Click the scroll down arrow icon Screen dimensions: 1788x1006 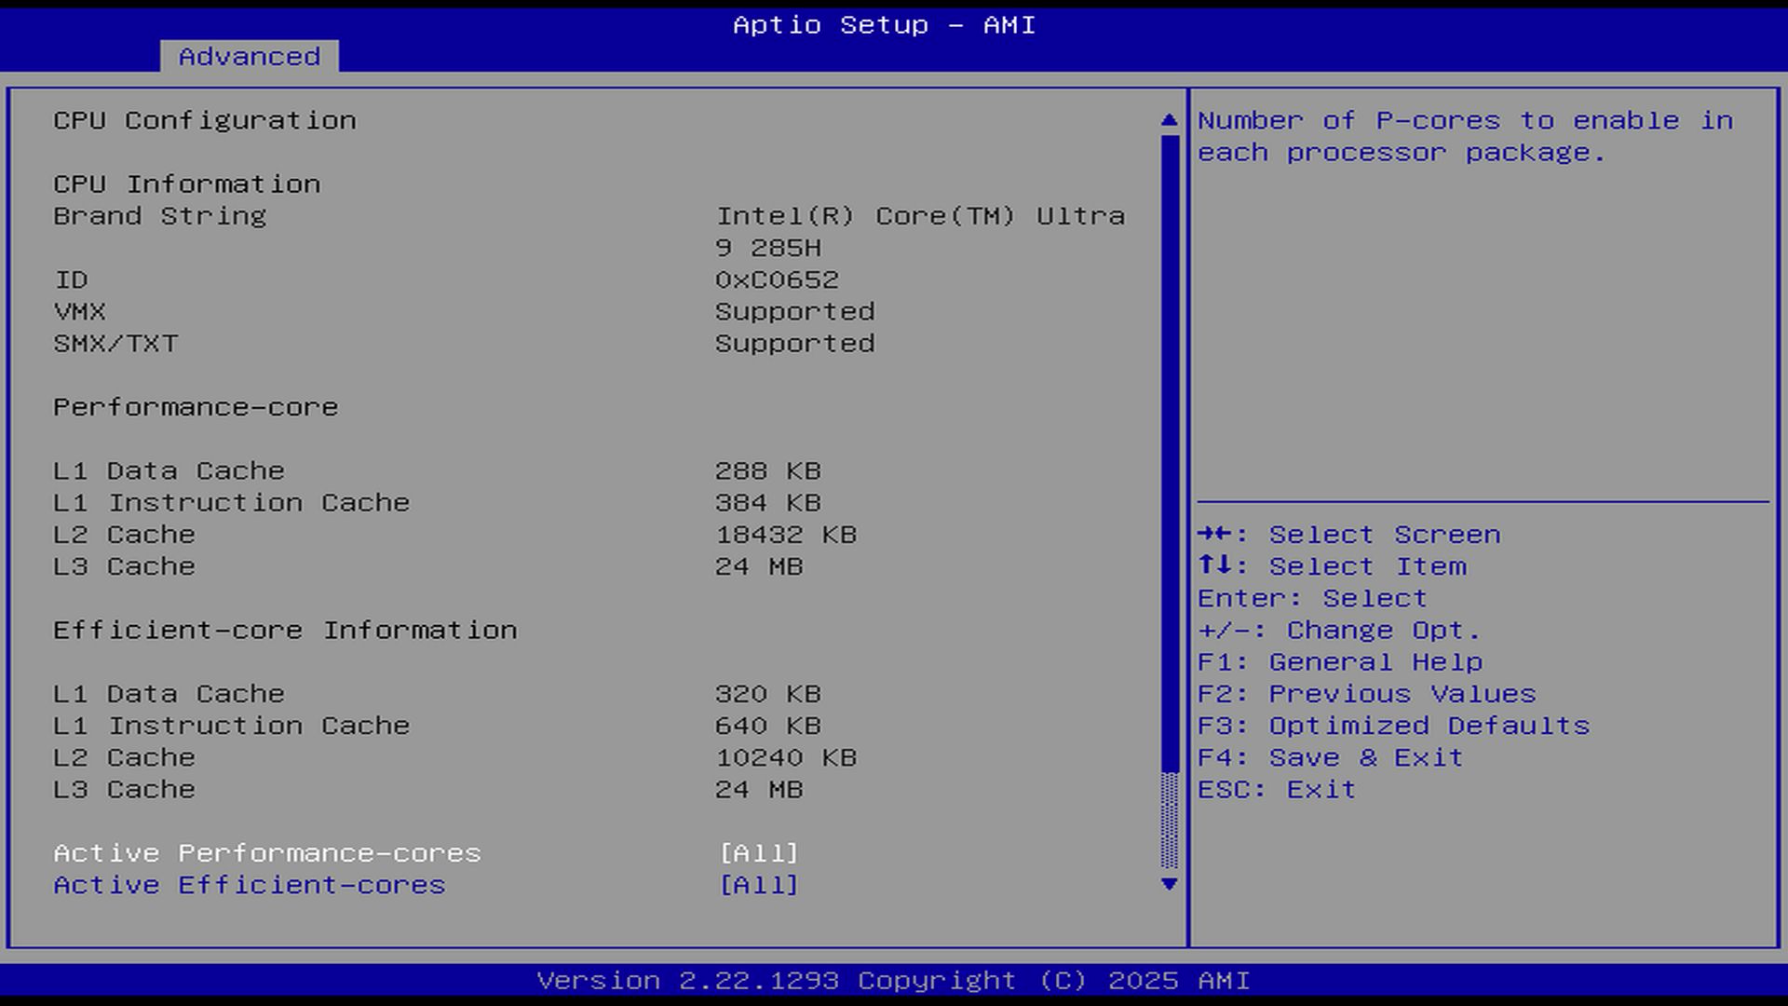pos(1170,884)
